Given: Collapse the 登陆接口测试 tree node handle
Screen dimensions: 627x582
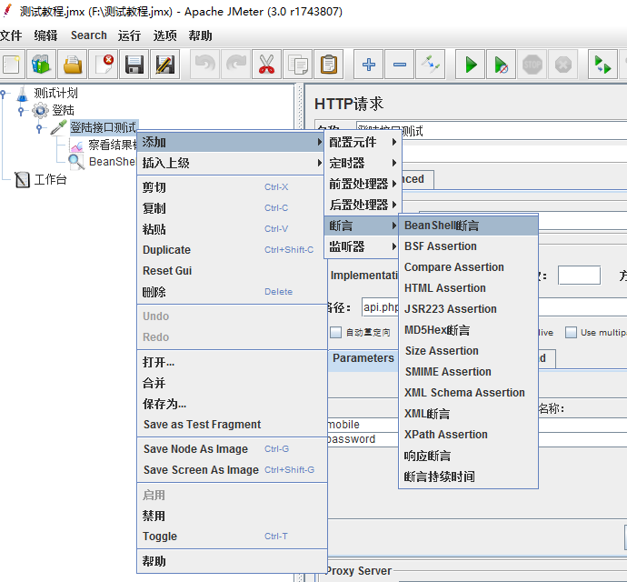Looking at the screenshot, I should (39, 128).
